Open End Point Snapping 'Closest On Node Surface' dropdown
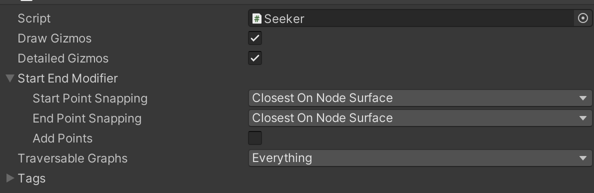 pos(420,118)
